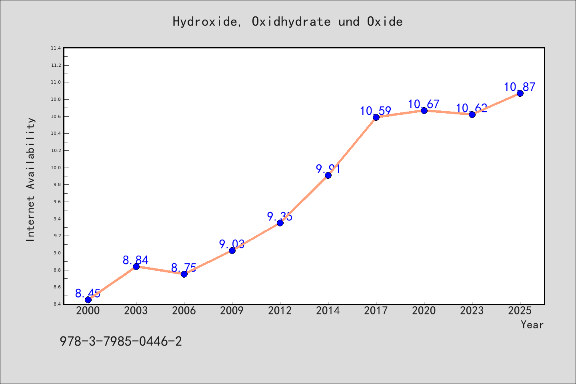Click the y-axis tick label 10.6

(x=56, y=117)
